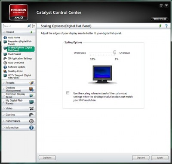The height and width of the screenshot is (164, 172).
Task: Click the Gaming section controller icon
Action: tap(31, 115)
